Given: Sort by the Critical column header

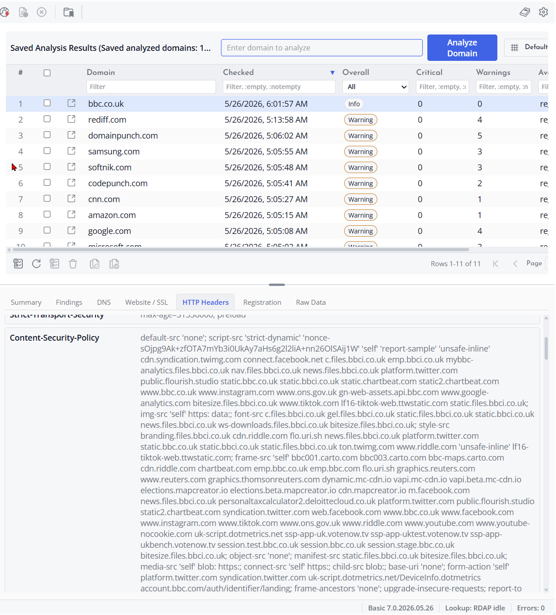Looking at the screenshot, I should 429,72.
